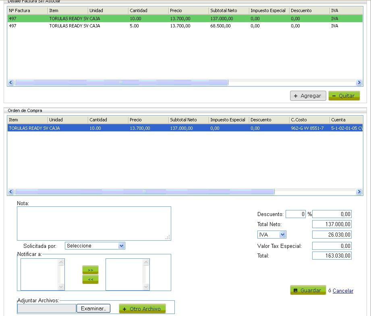
Task: Click left arrow of invoice table scrollbar
Action: point(11,82)
